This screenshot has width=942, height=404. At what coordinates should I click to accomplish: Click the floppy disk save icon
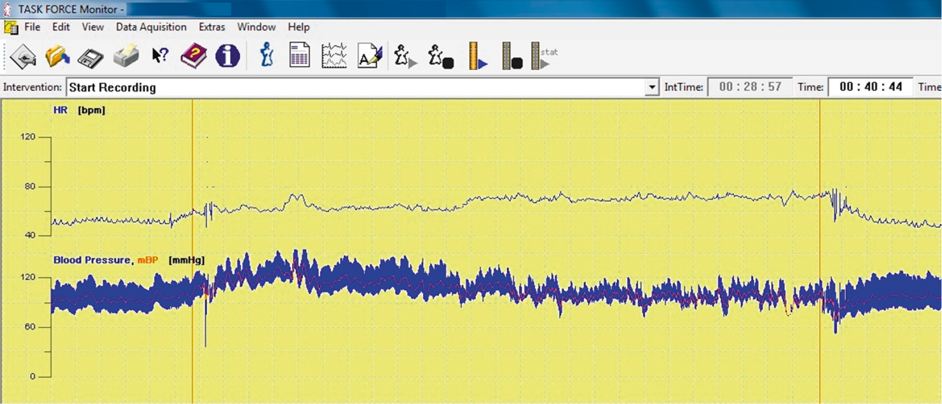[x=91, y=57]
